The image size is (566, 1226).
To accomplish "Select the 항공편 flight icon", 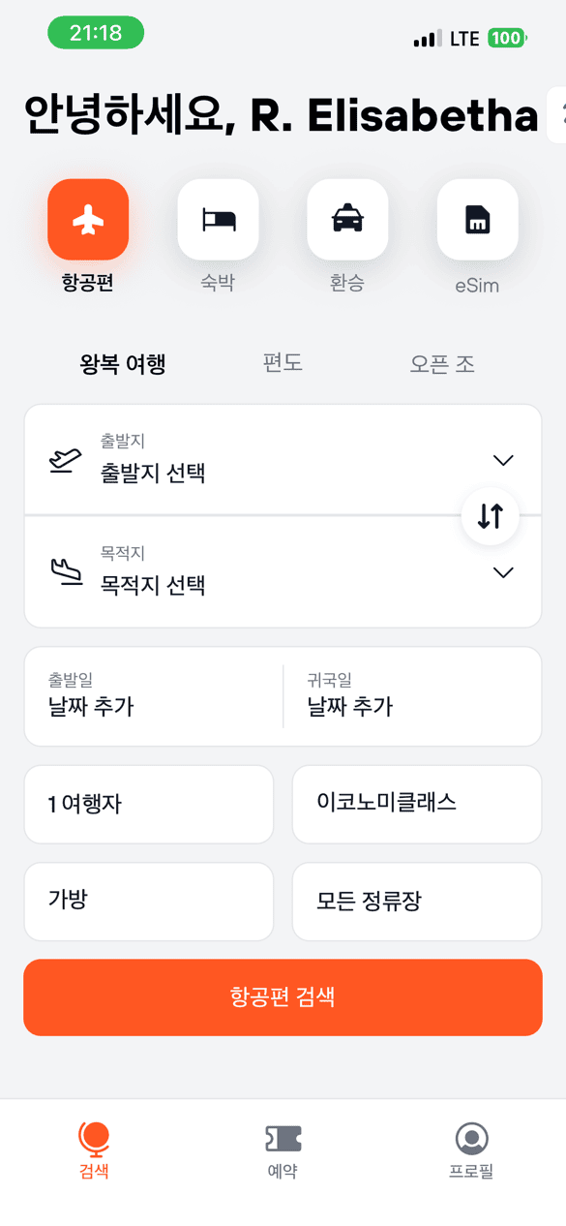I will 87,220.
